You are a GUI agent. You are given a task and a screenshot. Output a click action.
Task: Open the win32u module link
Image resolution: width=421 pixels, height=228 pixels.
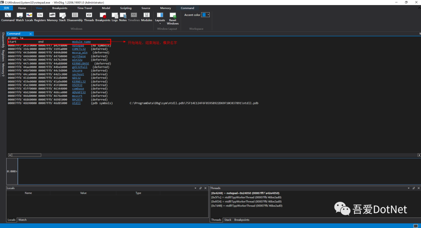(x=77, y=60)
